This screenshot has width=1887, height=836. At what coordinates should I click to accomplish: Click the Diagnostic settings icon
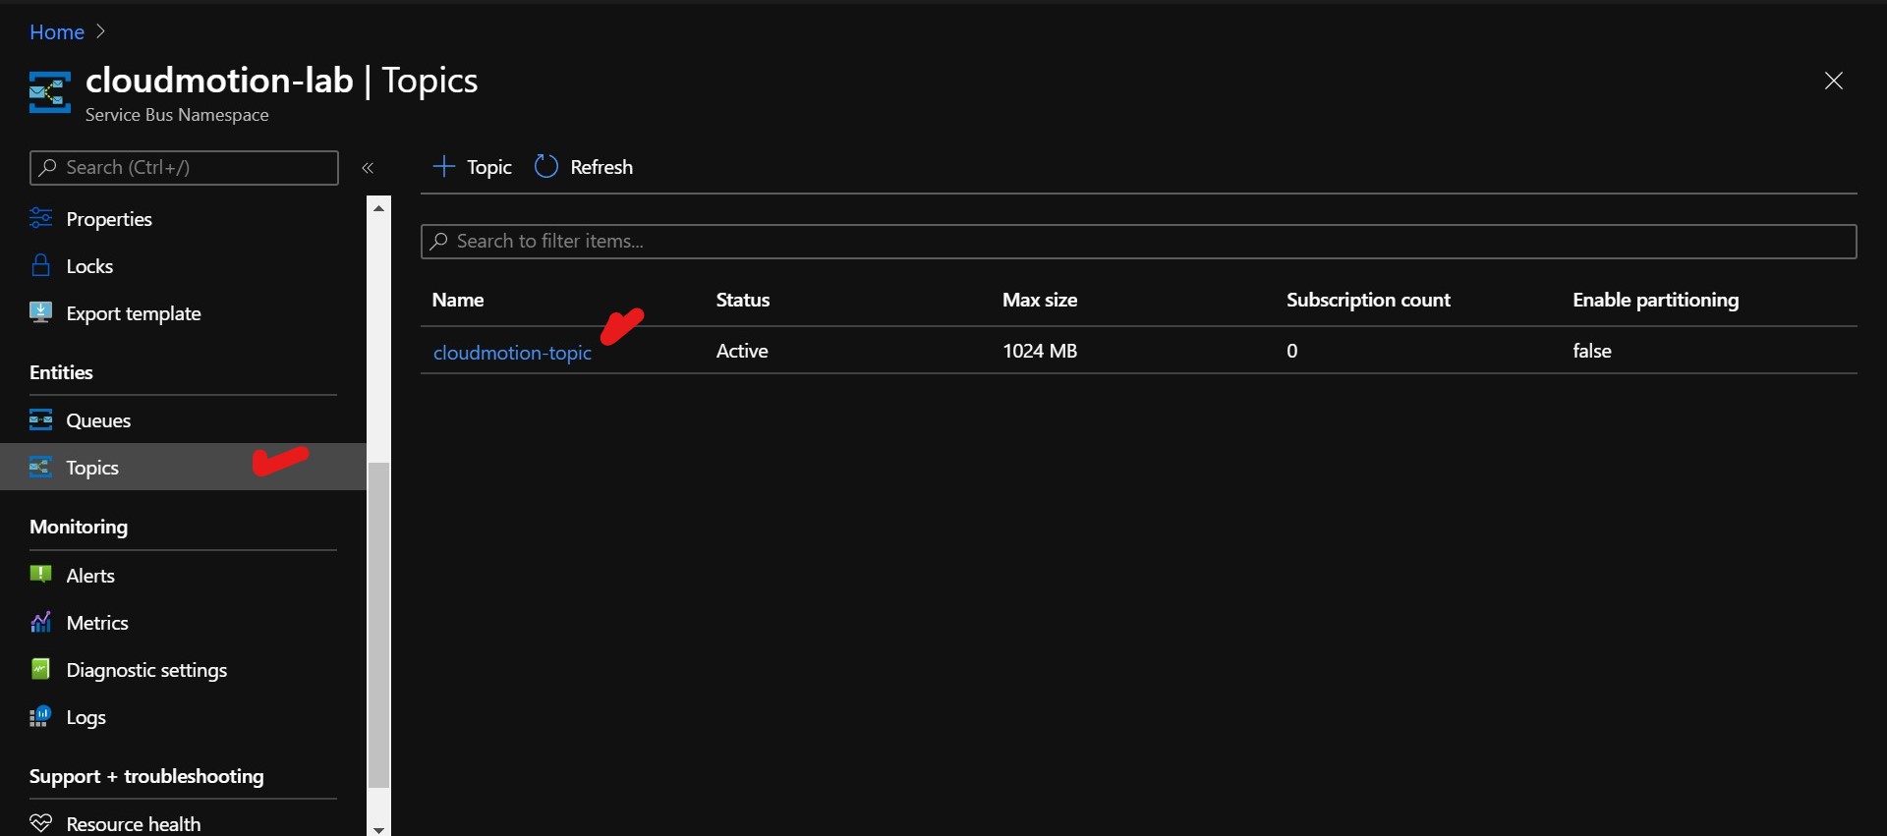pos(40,669)
